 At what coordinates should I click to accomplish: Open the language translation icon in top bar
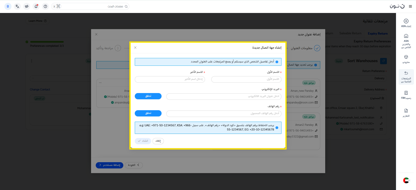[x=17, y=6]
